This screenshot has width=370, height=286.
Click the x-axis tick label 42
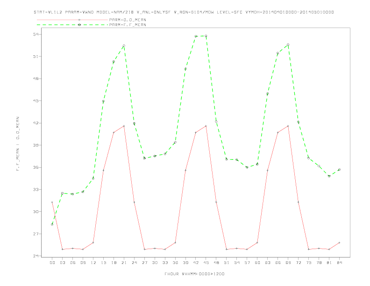196,263
